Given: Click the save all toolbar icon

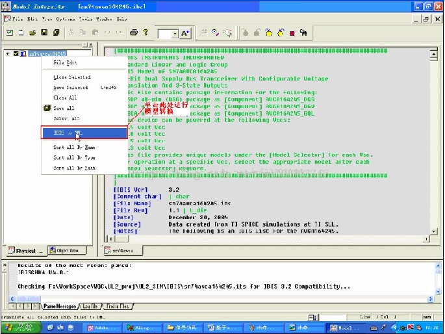Looking at the screenshot, I should 56,32.
